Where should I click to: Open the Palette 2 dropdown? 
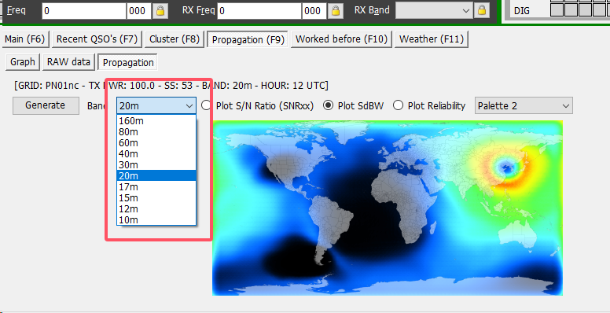(x=524, y=106)
